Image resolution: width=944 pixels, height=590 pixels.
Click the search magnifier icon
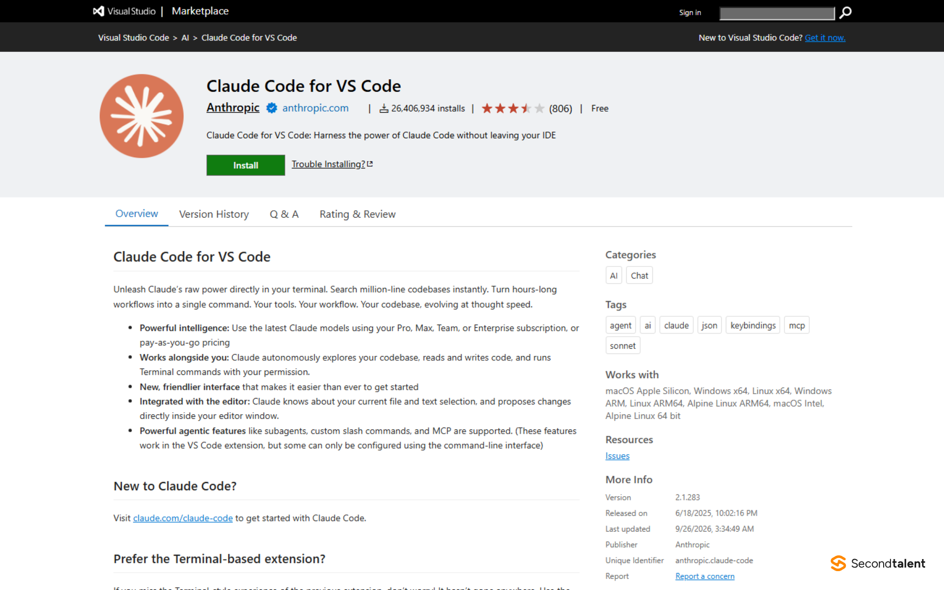(845, 13)
